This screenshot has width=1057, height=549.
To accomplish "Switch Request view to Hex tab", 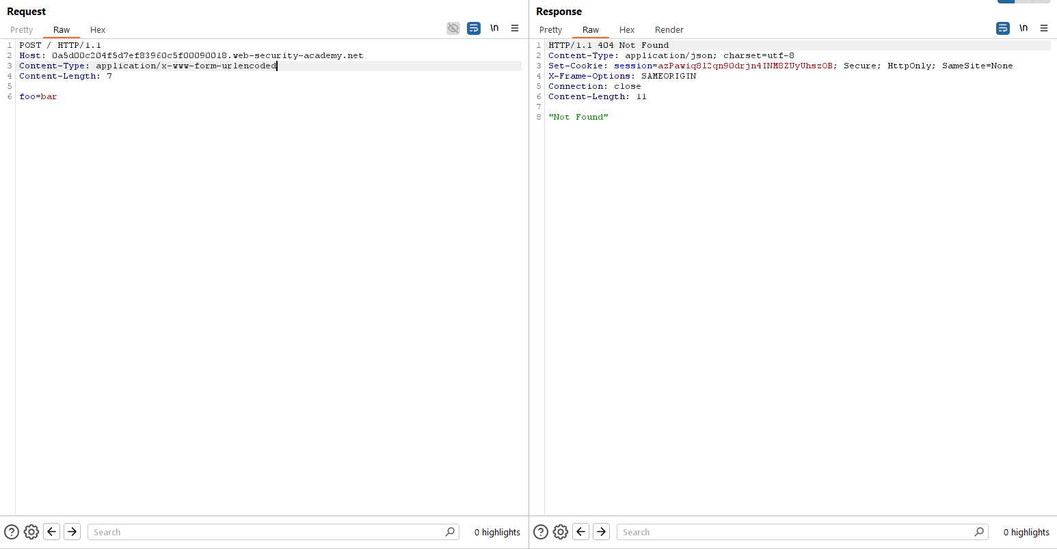I will [x=98, y=29].
